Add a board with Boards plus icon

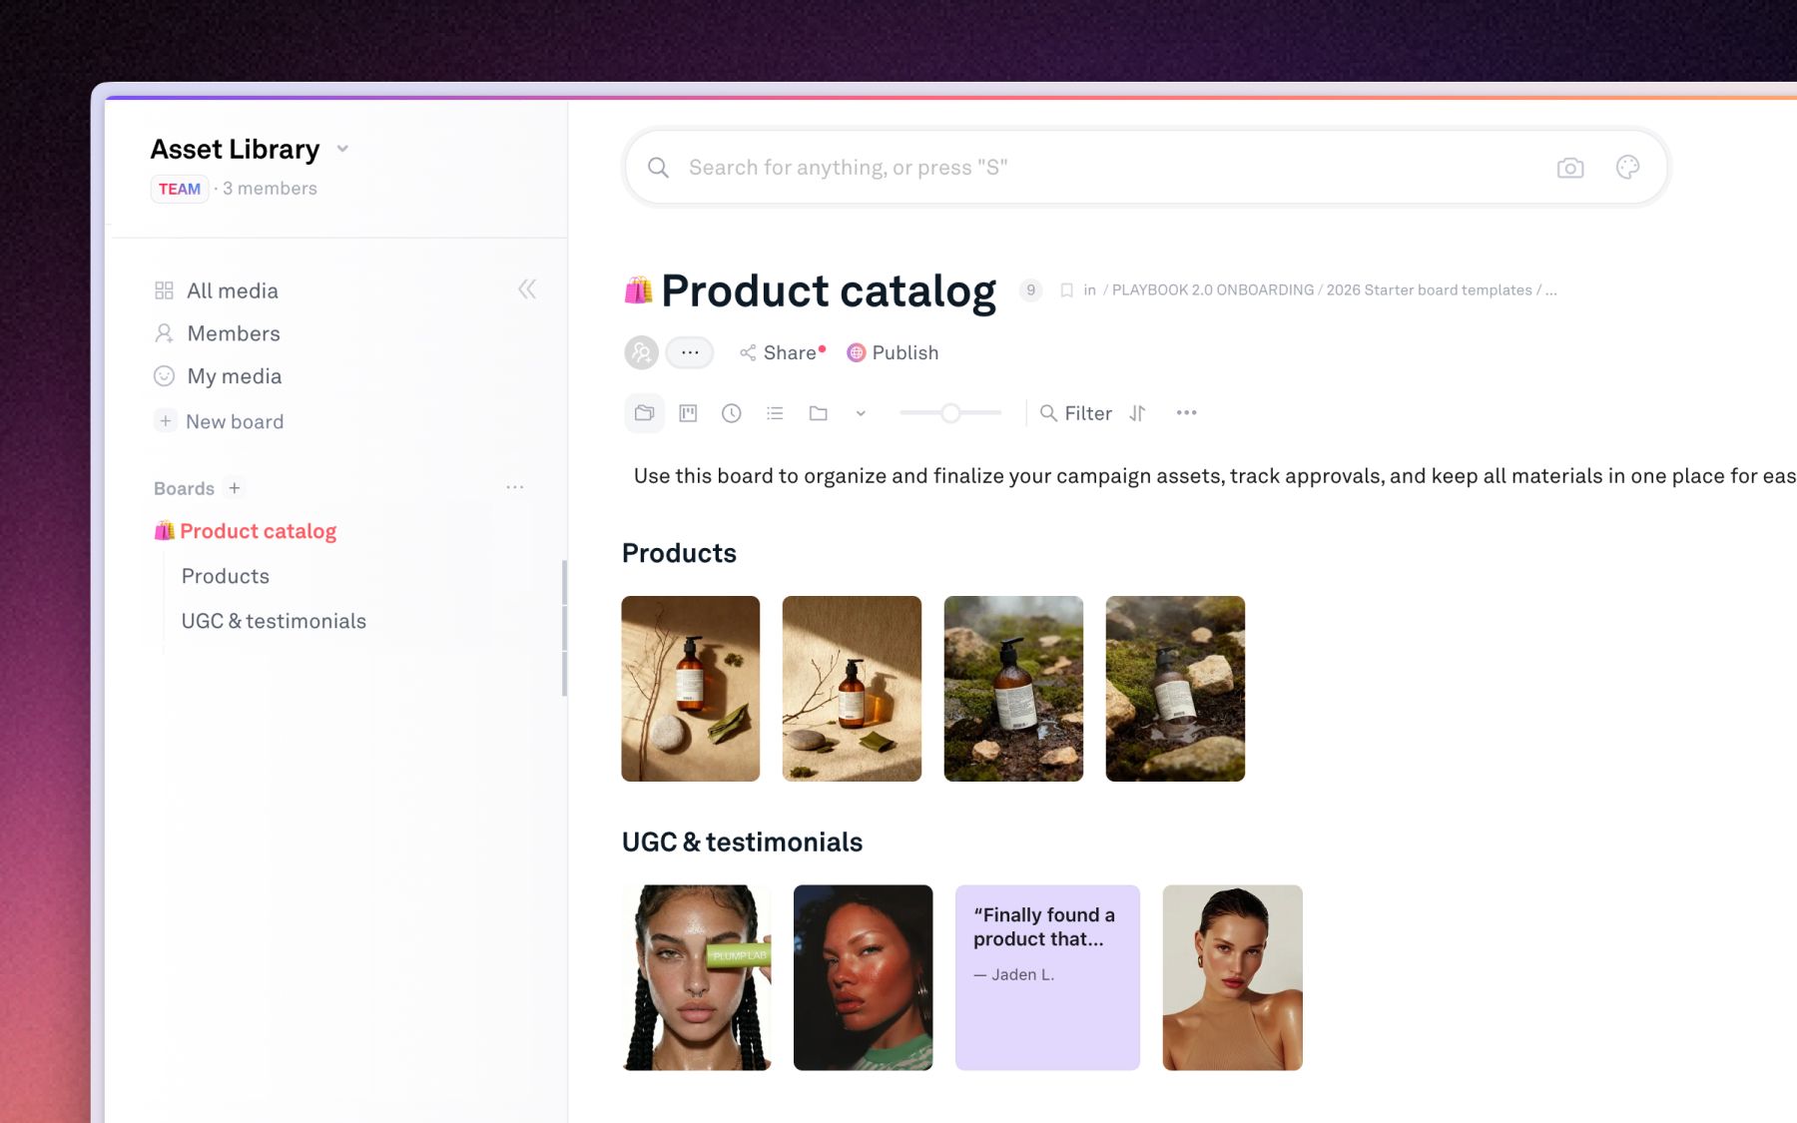pos(235,488)
